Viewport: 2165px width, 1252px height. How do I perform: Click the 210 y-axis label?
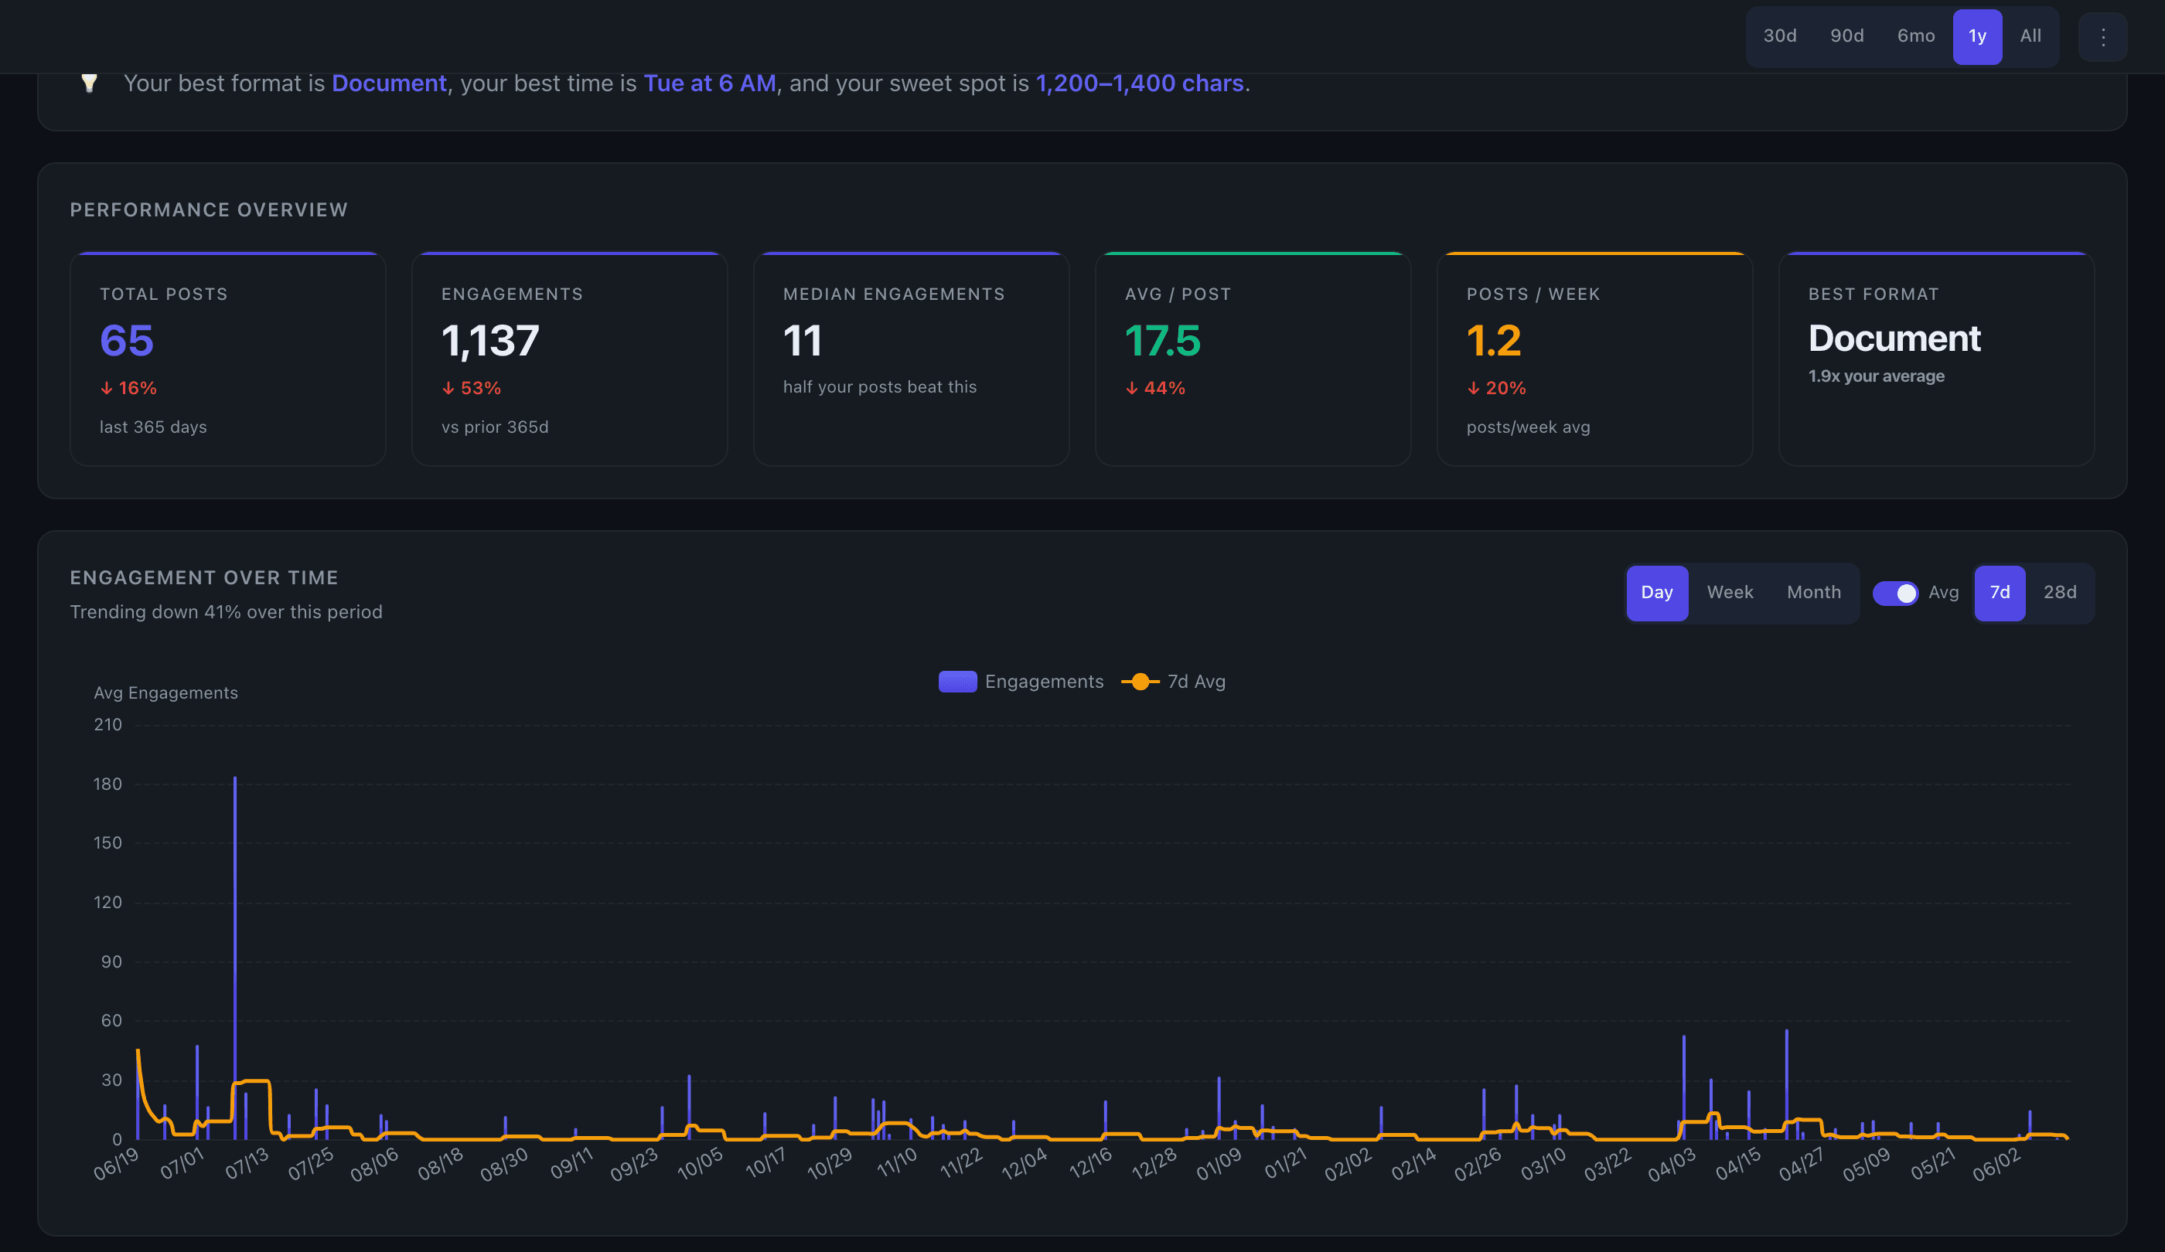pyautogui.click(x=107, y=725)
